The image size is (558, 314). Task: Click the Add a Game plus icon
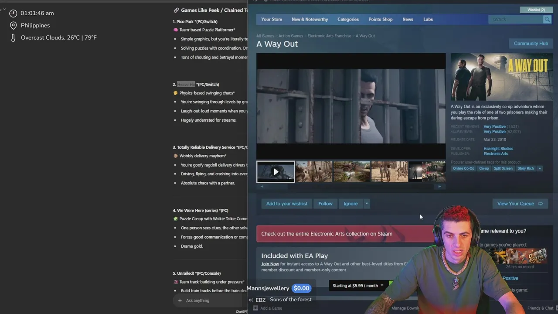(255, 308)
